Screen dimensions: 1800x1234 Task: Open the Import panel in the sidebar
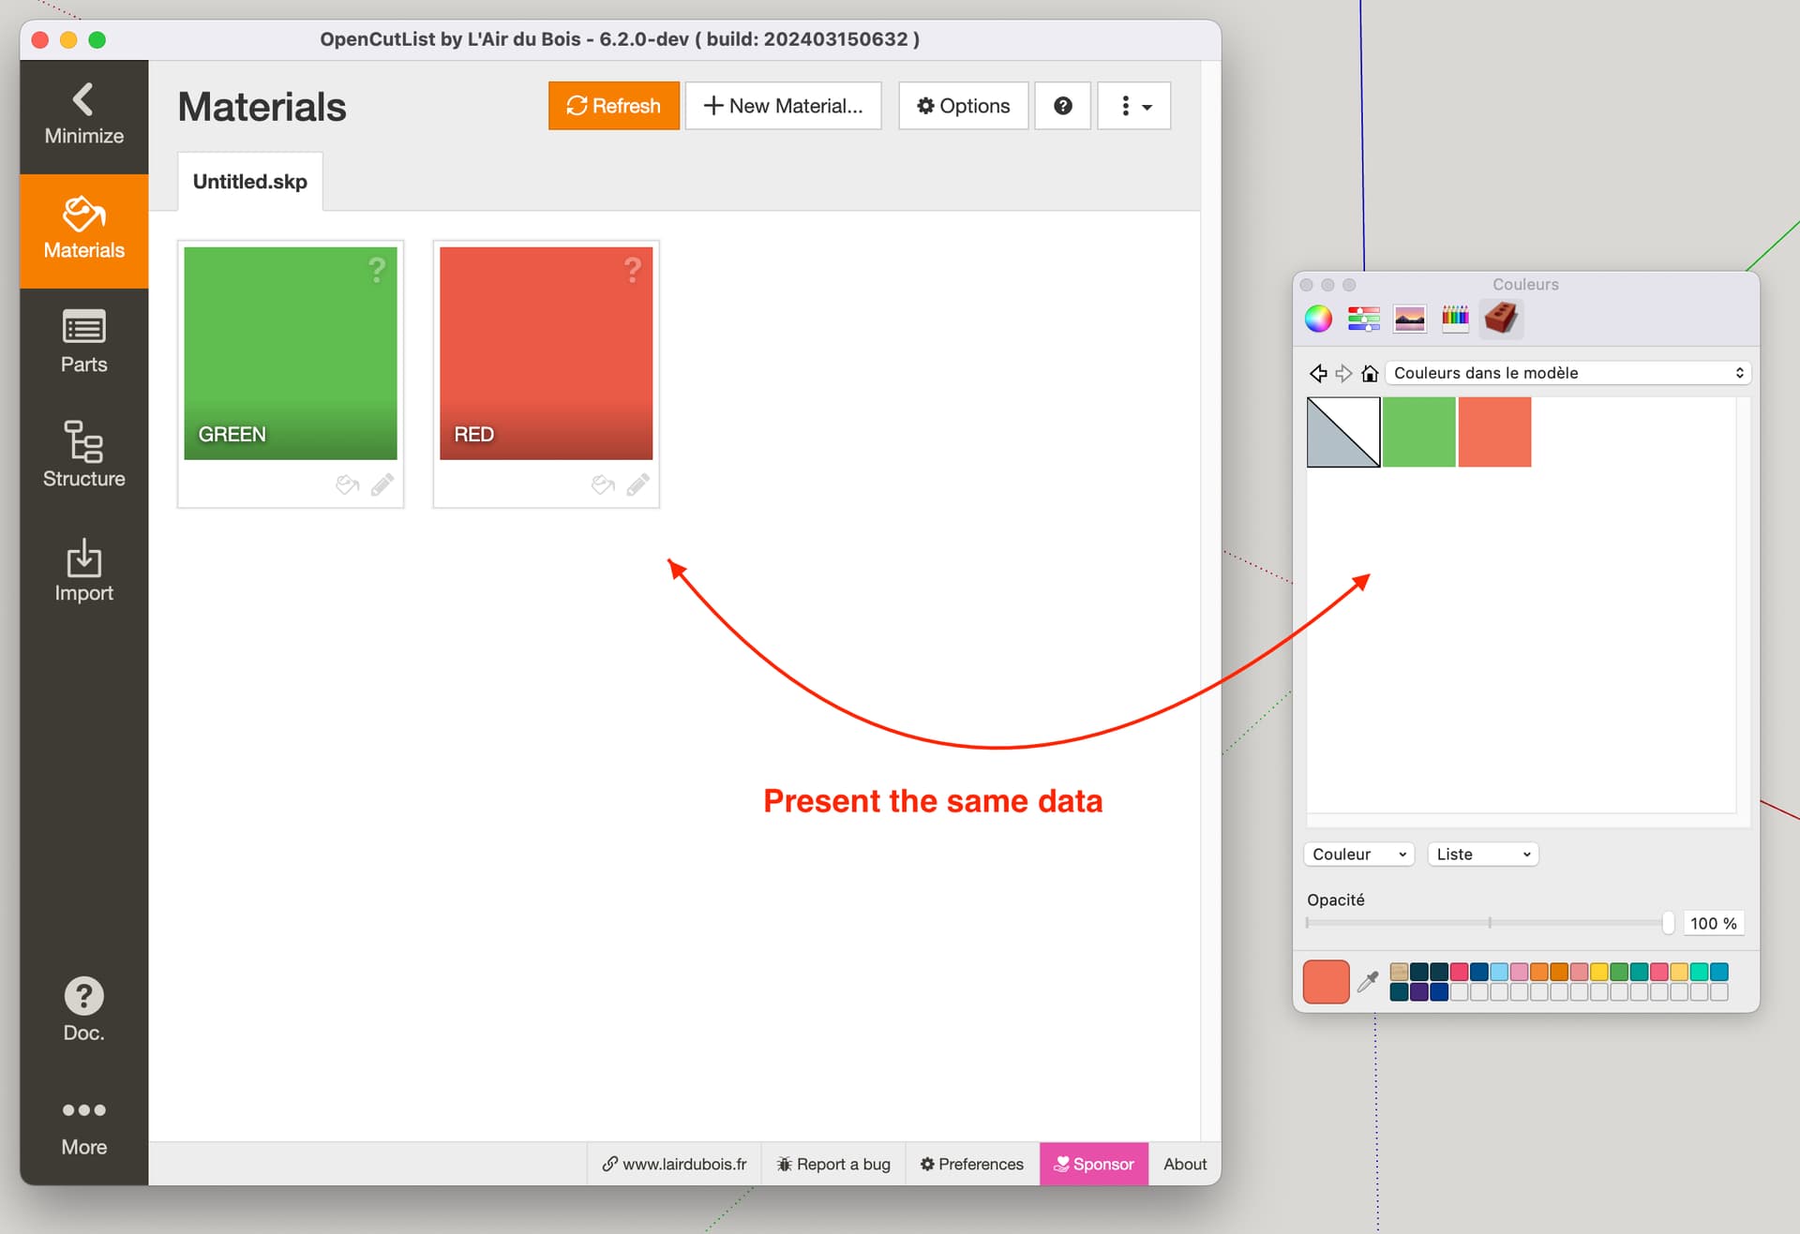(83, 572)
